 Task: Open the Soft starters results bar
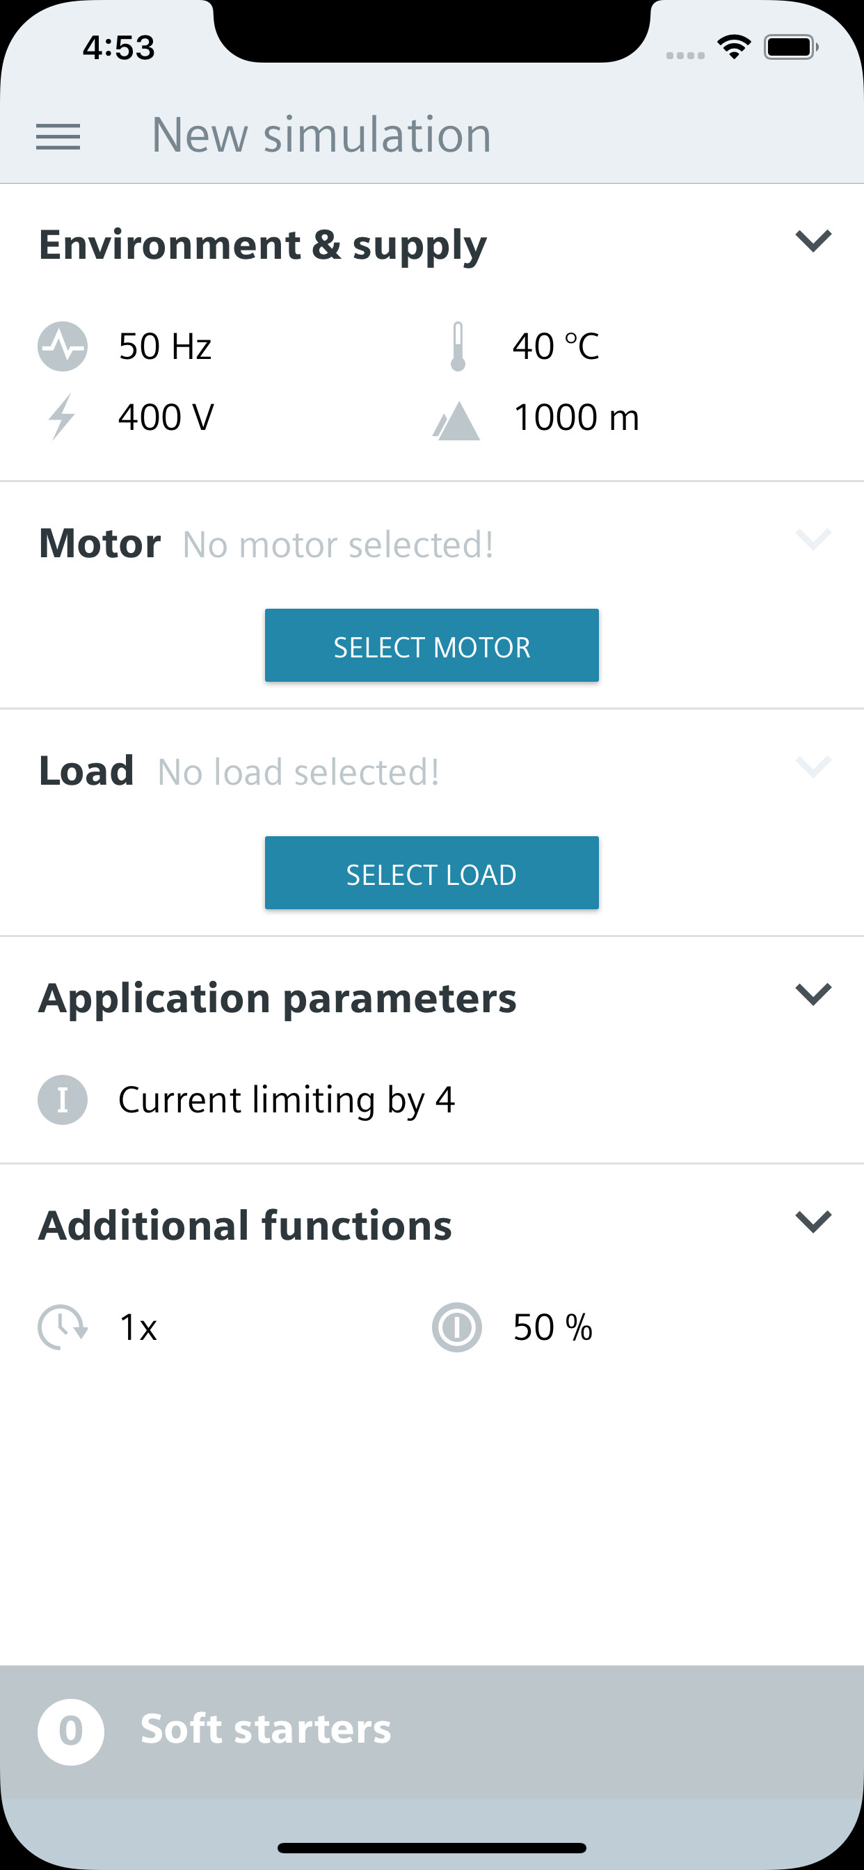(x=432, y=1730)
